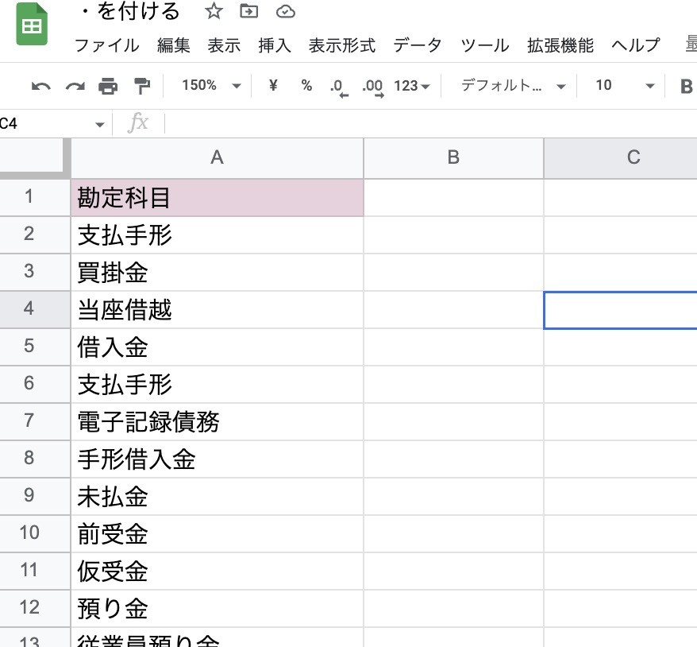Decrease decimal places button
This screenshot has width=697, height=647.
point(339,86)
